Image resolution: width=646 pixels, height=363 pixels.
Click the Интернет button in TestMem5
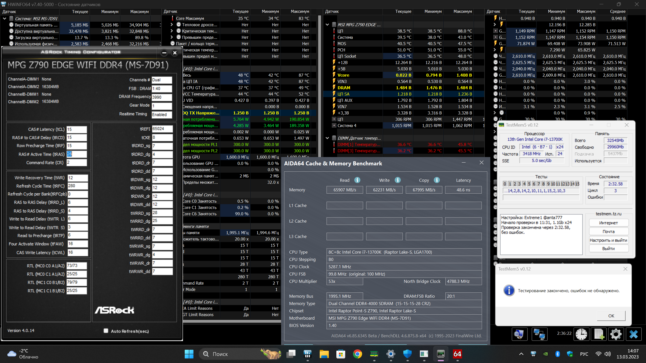click(608, 223)
